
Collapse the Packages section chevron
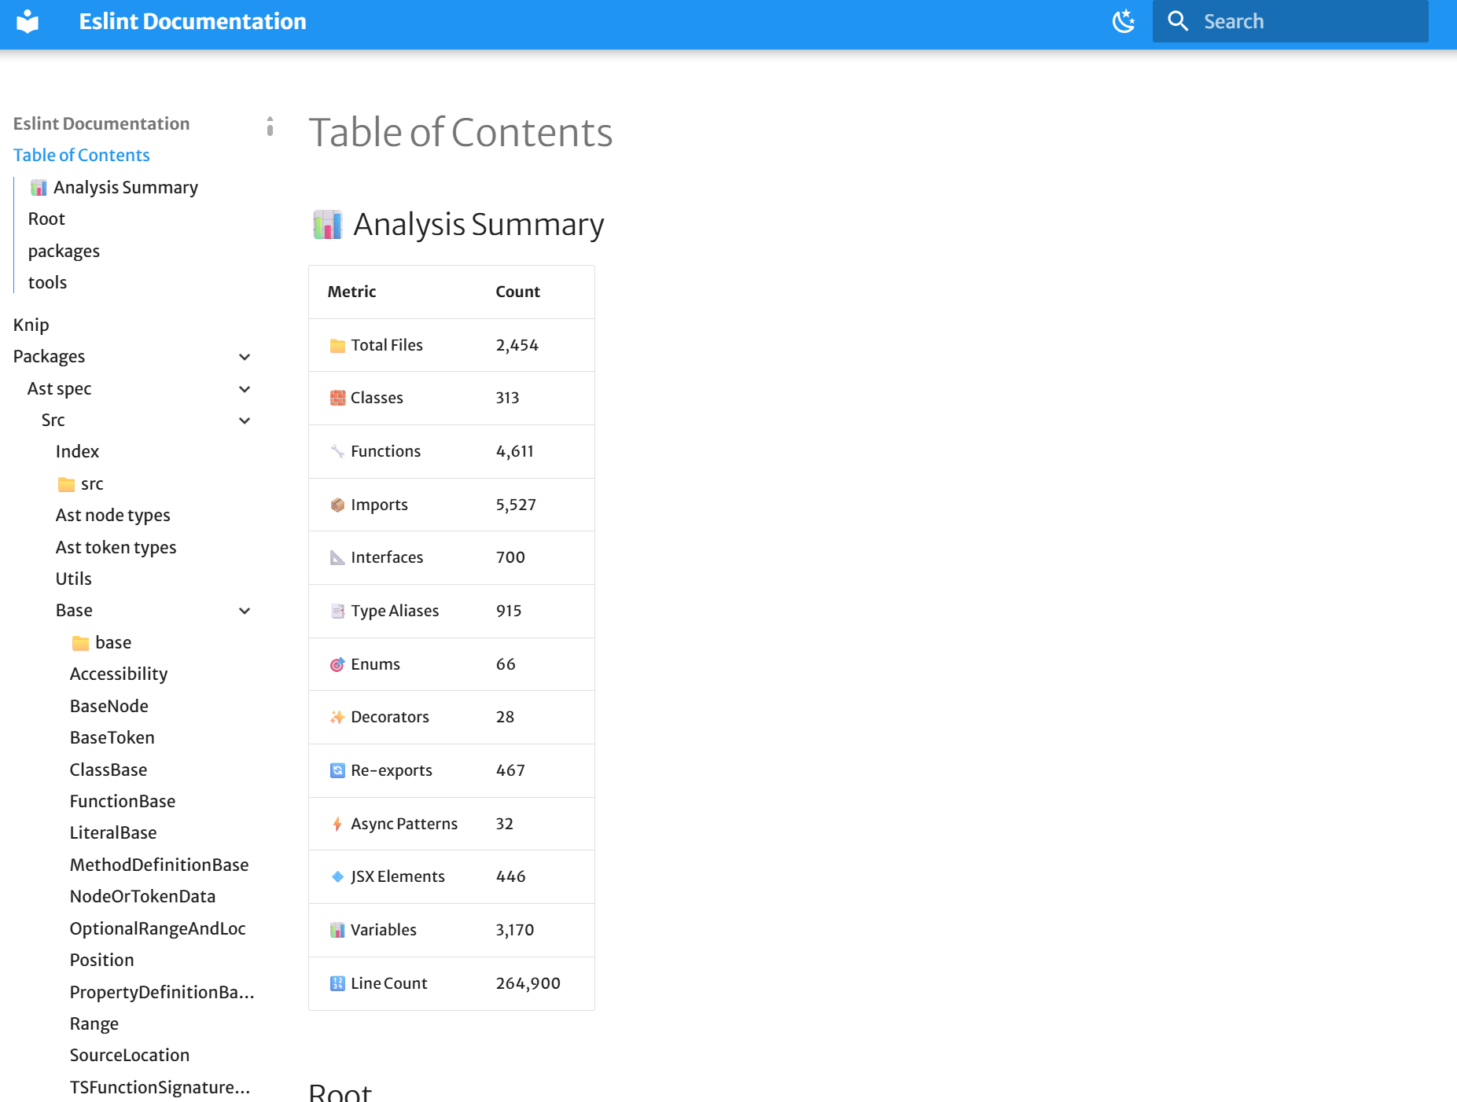[x=245, y=358]
